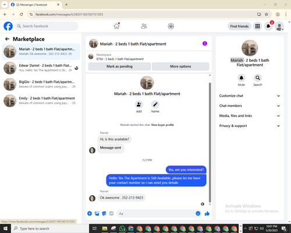Open the $750 Marketplace listing link
This screenshot has height=233, width=291.
pyautogui.click(x=120, y=59)
